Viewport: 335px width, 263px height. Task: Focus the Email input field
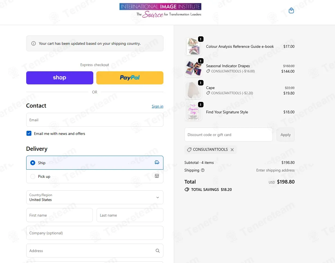95,120
